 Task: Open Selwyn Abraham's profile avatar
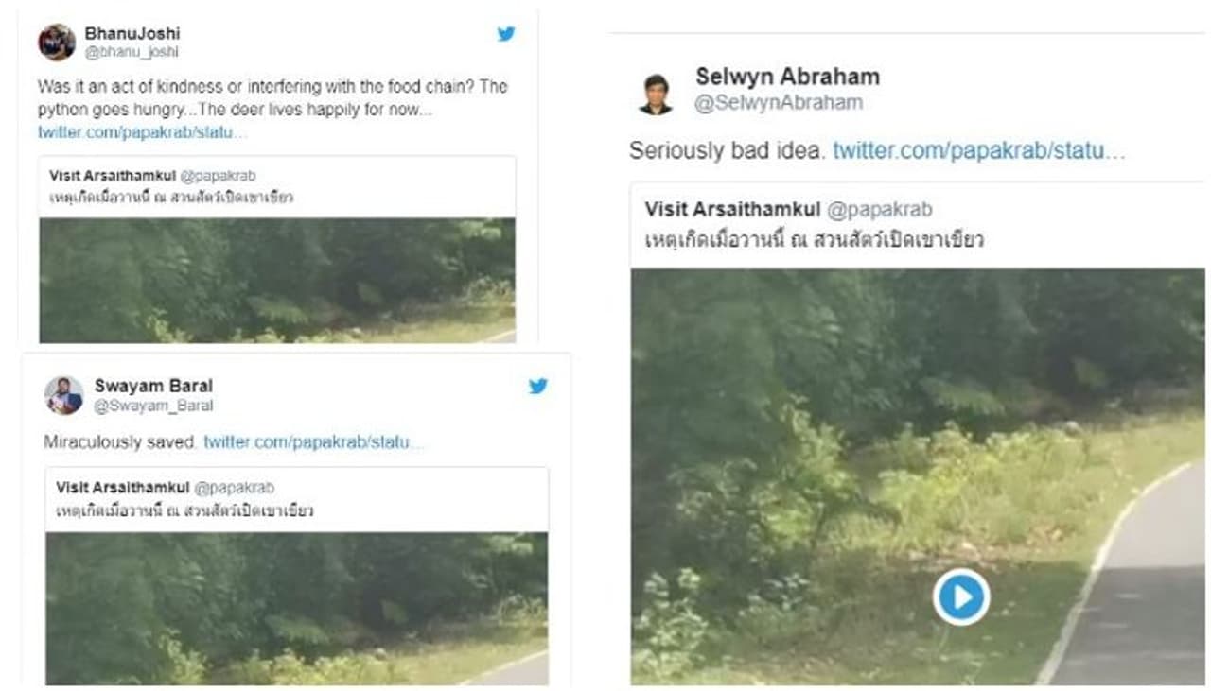click(x=655, y=94)
